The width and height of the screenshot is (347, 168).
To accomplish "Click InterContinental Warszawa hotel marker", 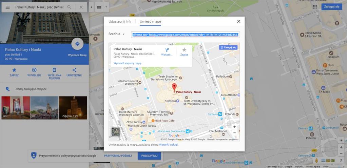I will 140,82.
